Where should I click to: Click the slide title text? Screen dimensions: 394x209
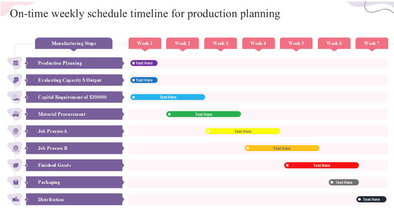(x=145, y=14)
